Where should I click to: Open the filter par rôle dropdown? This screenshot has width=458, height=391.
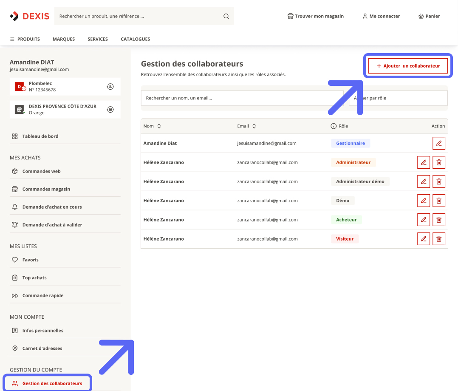click(398, 98)
